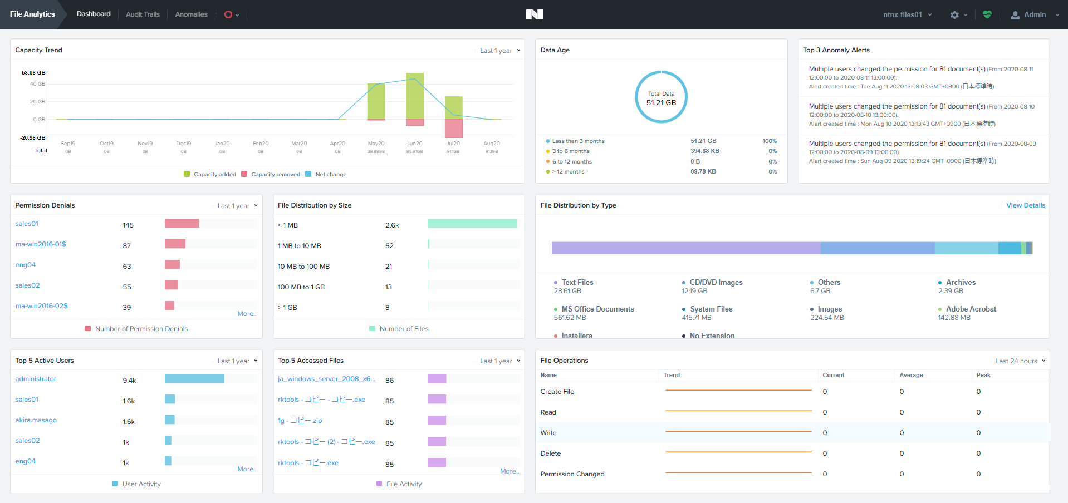Open the Last 24 hours dropdown in File Operations
This screenshot has height=503, width=1068.
point(1020,361)
